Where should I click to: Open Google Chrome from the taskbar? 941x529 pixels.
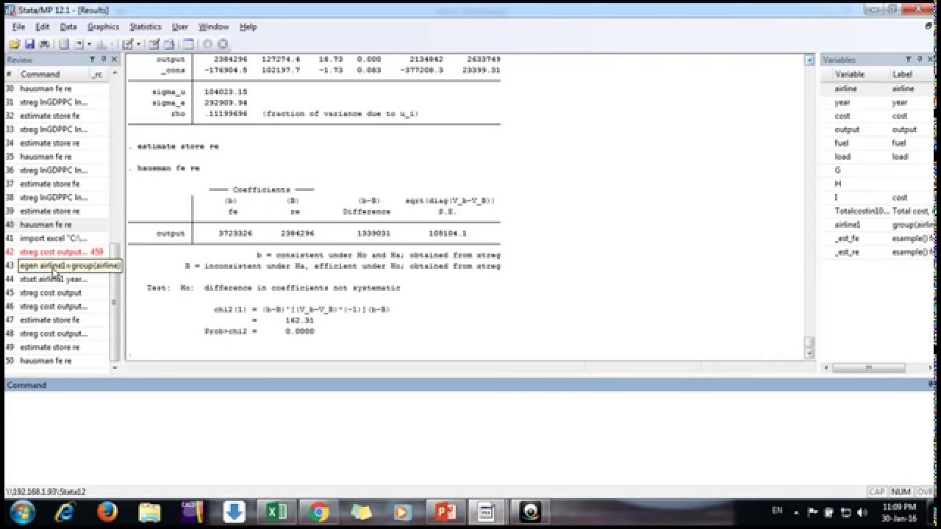319,511
